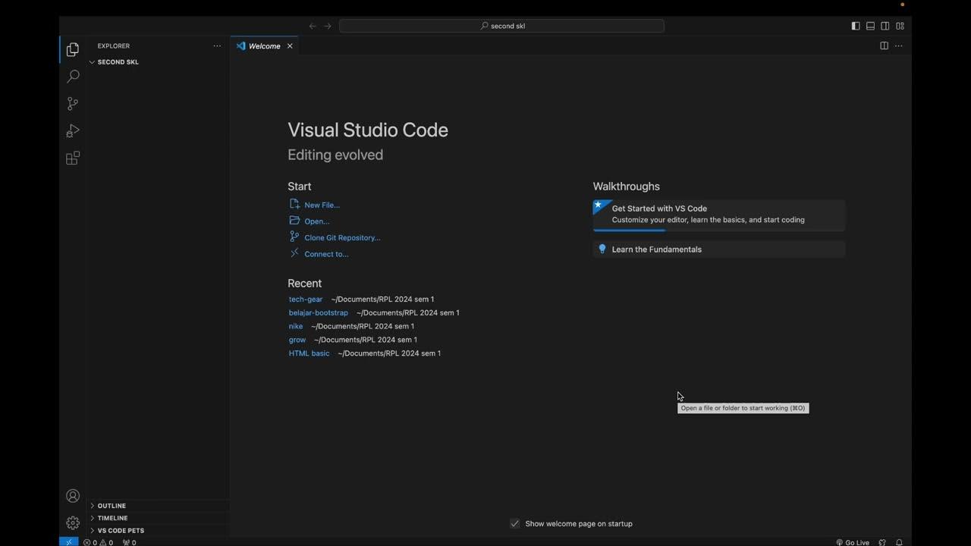Click the command center search box

[501, 26]
